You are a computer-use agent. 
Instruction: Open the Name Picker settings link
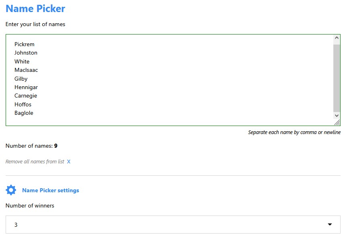click(51, 190)
